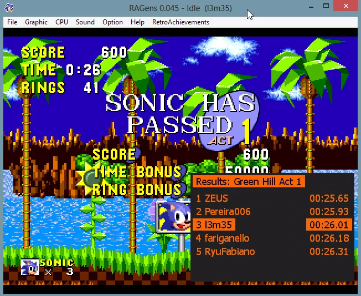Click the RING BONUS label

point(137,190)
